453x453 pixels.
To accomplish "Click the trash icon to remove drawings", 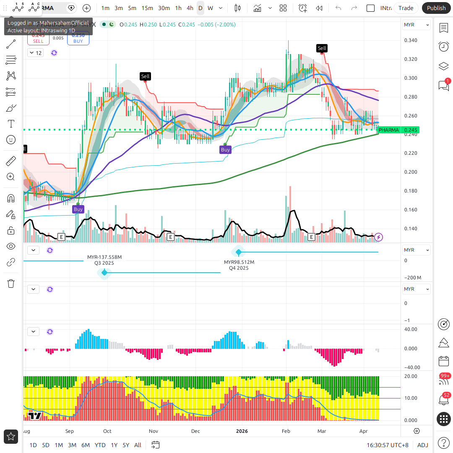I will pyautogui.click(x=11, y=284).
